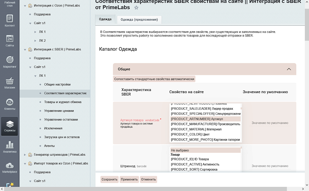
Task: Select the Одежда tab
Action: pos(106,19)
